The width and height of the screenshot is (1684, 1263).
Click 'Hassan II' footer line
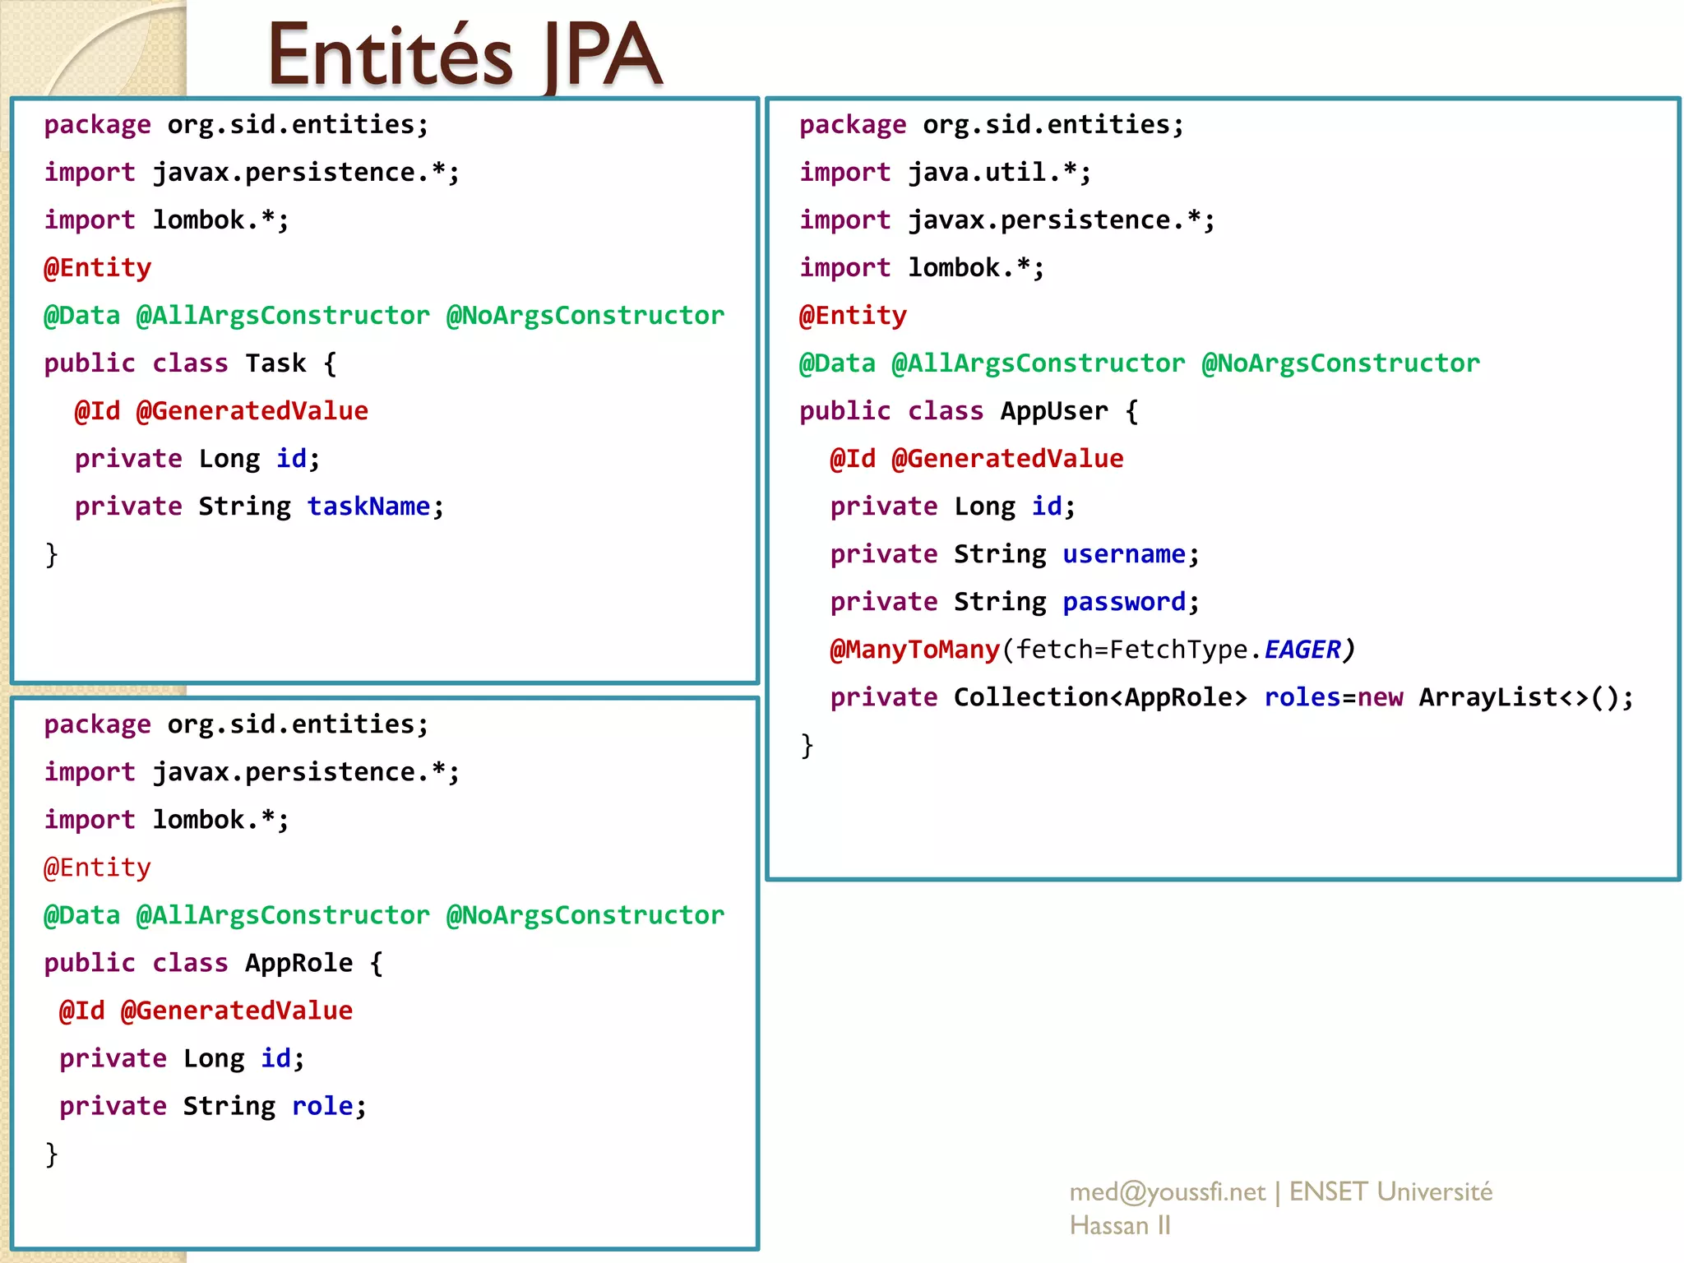pyautogui.click(x=1120, y=1225)
